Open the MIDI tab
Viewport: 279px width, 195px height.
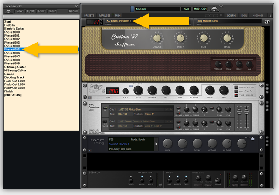pyautogui.click(x=119, y=15)
